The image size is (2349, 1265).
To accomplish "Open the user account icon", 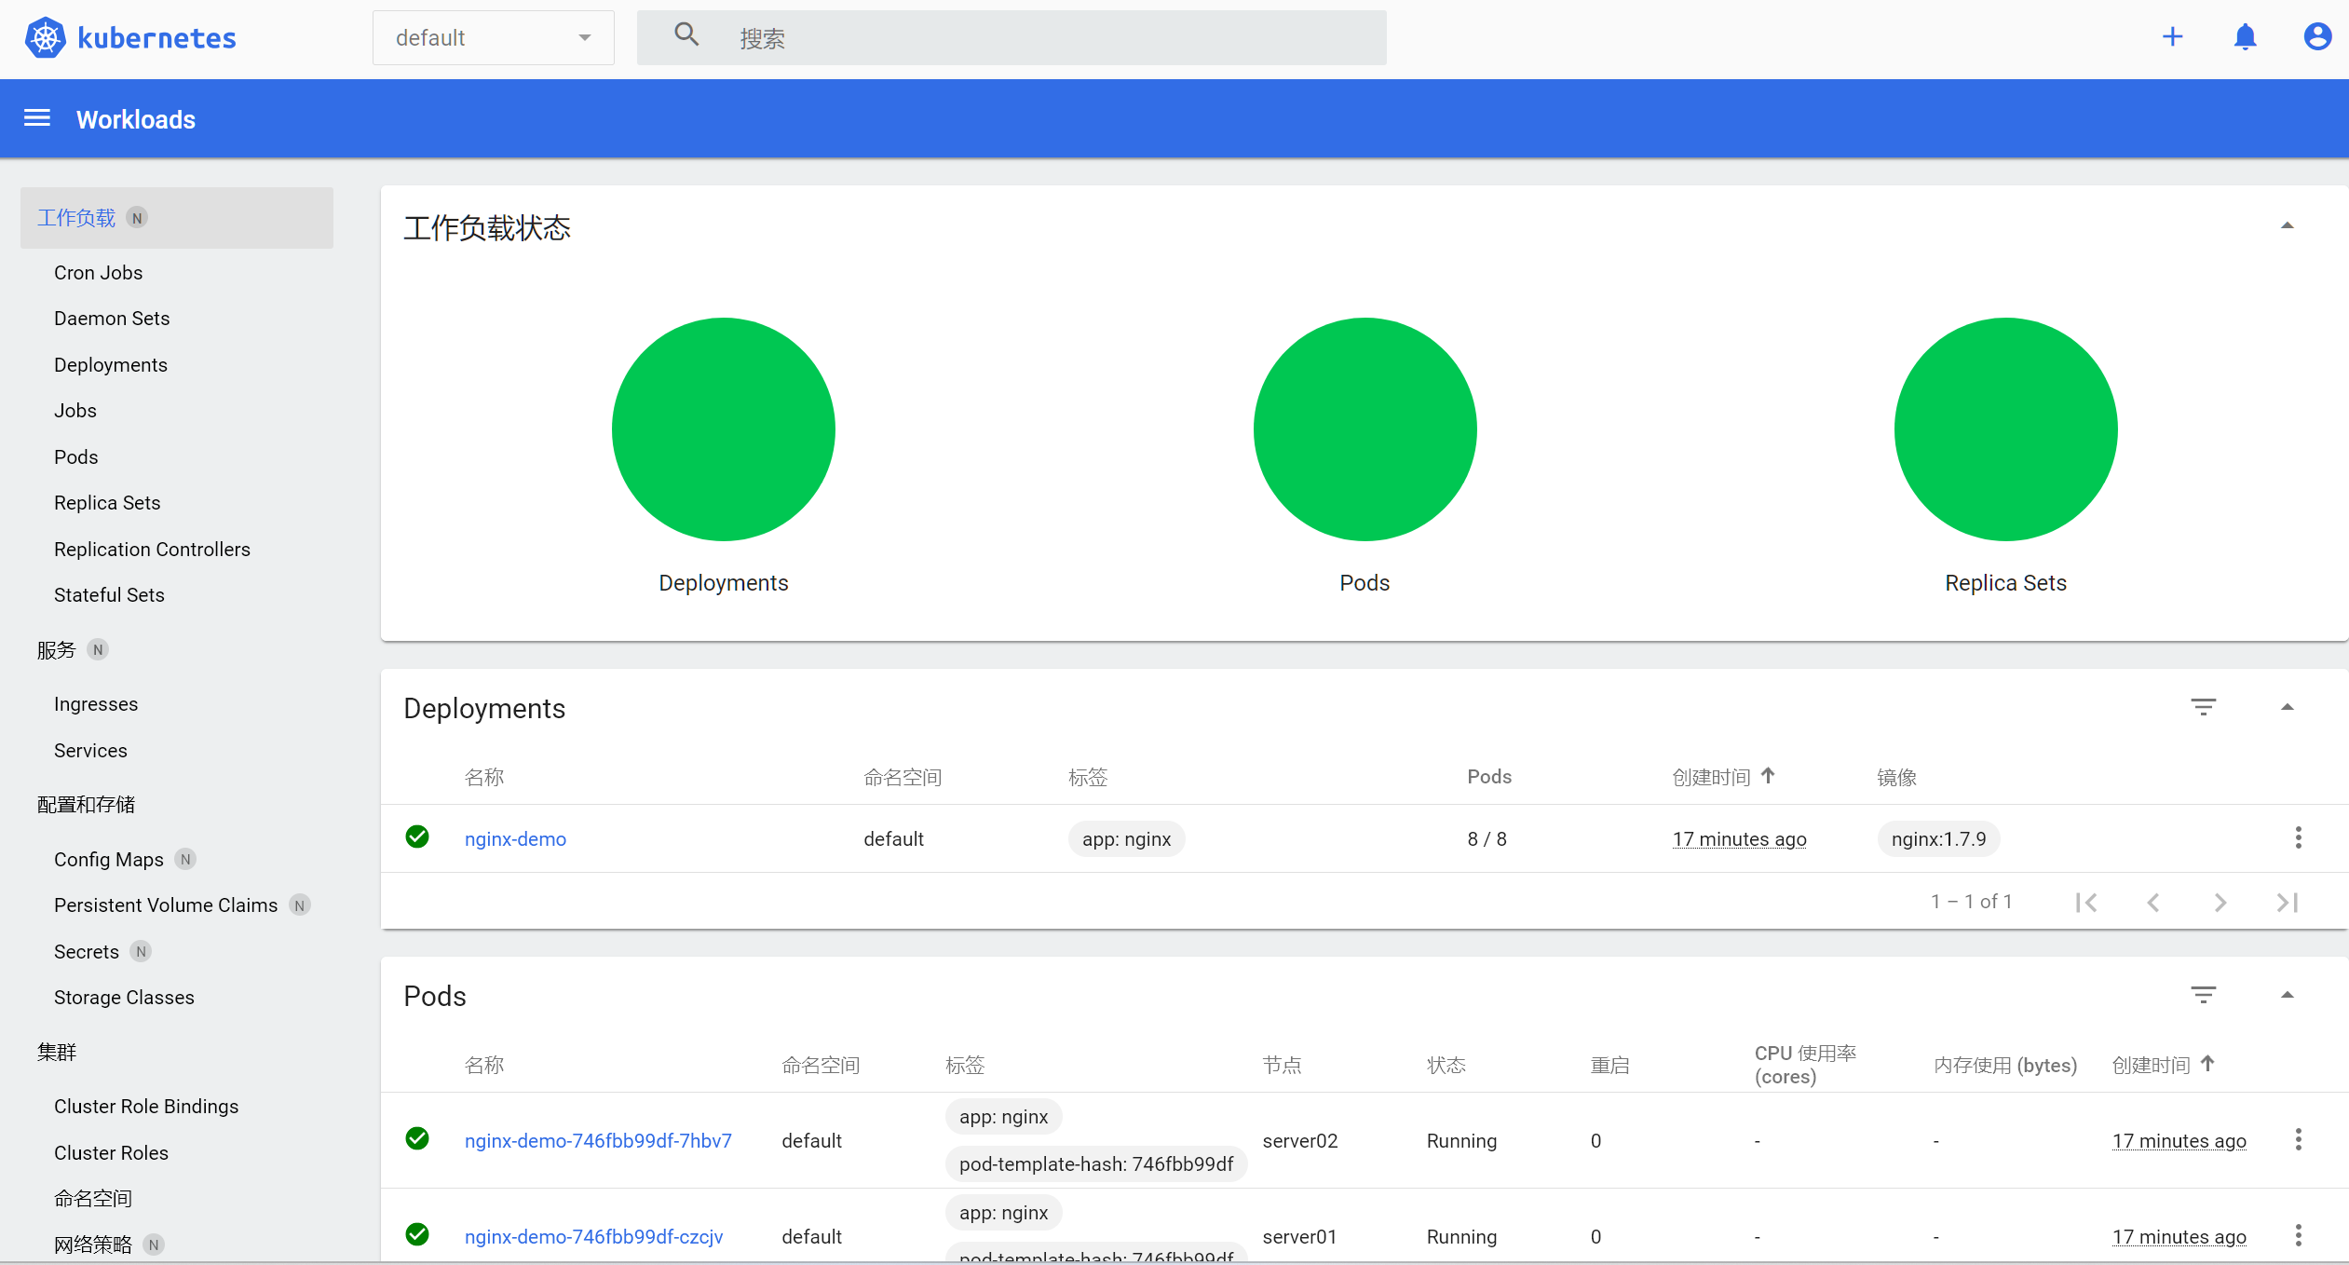I will 2316,37.
